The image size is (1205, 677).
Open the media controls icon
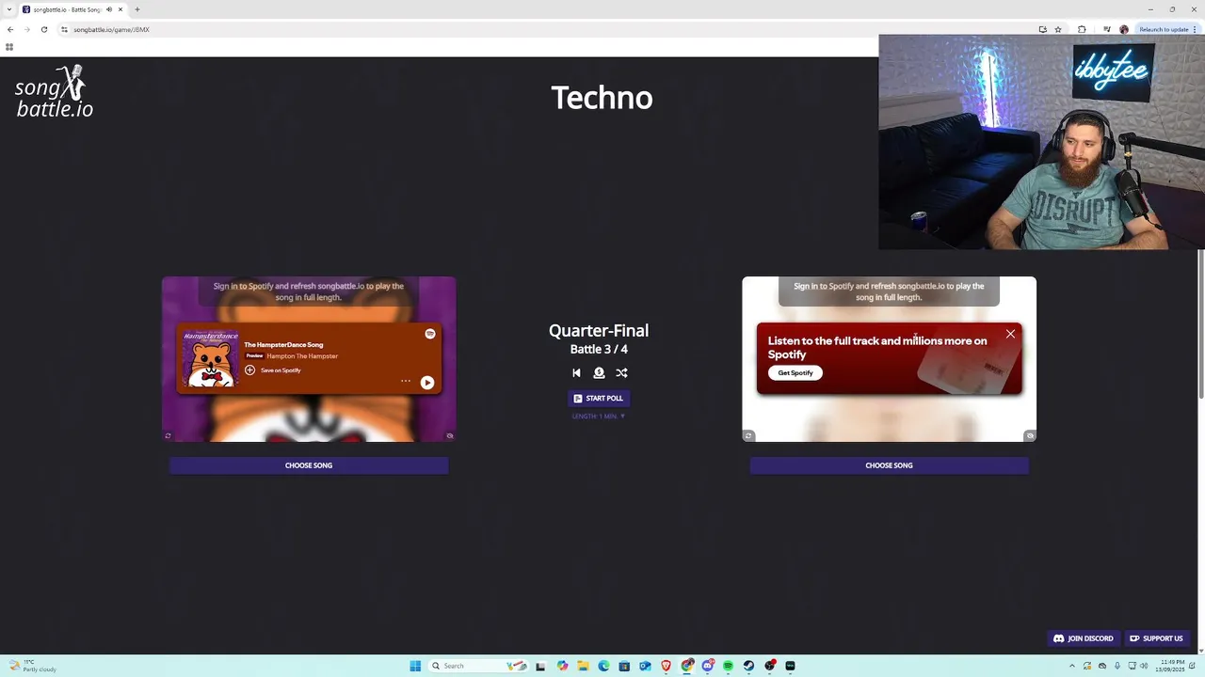[1106, 29]
